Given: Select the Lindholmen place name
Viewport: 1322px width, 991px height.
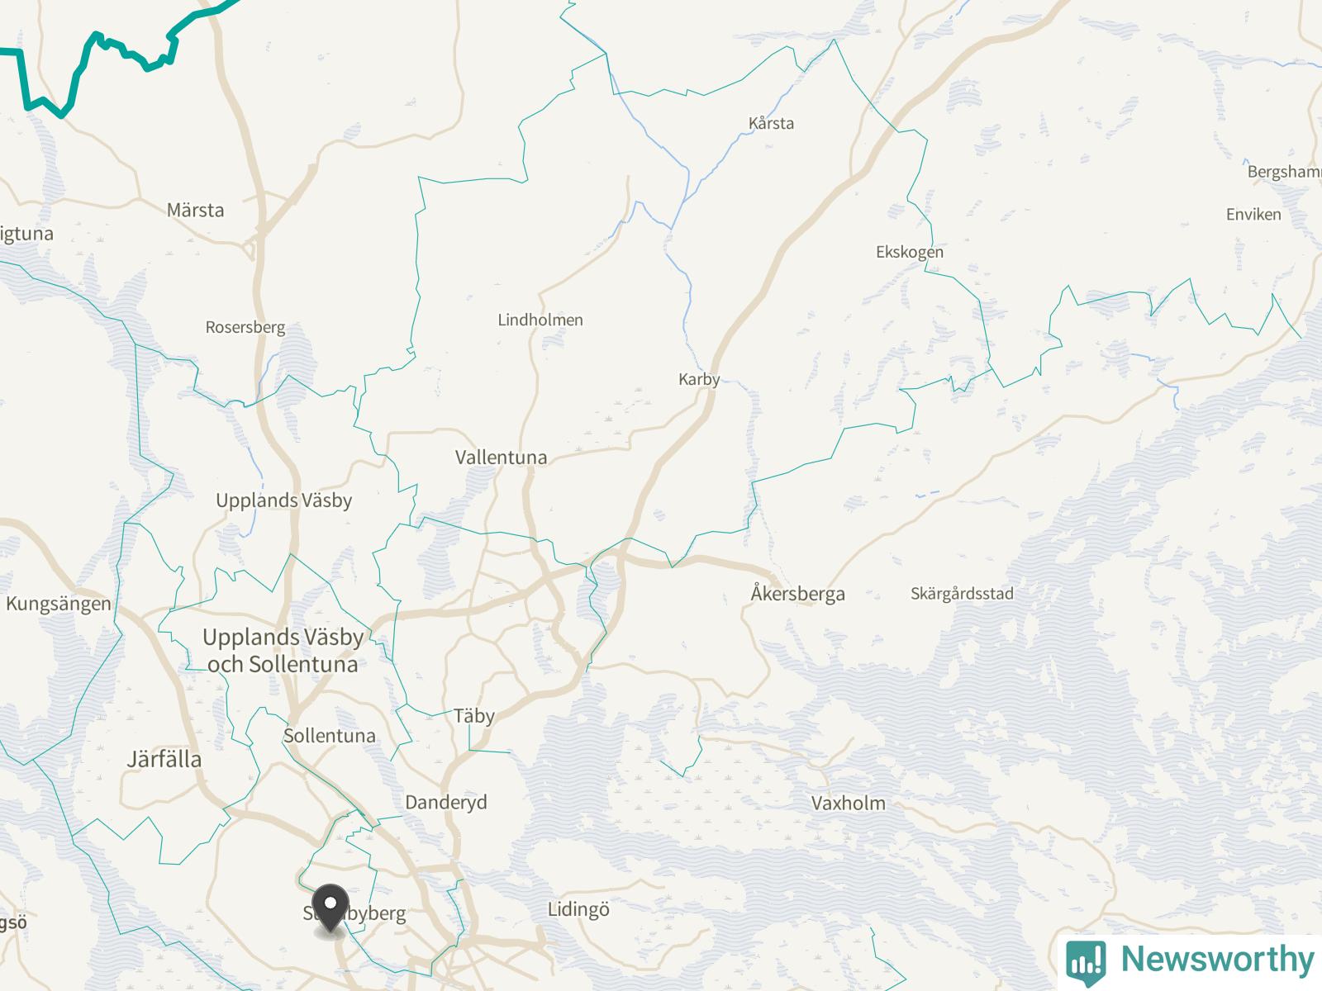Looking at the screenshot, I should click(x=540, y=320).
